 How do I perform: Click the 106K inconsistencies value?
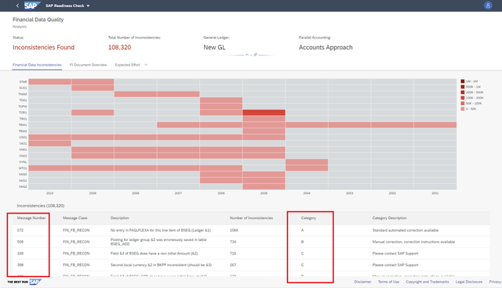(234, 230)
